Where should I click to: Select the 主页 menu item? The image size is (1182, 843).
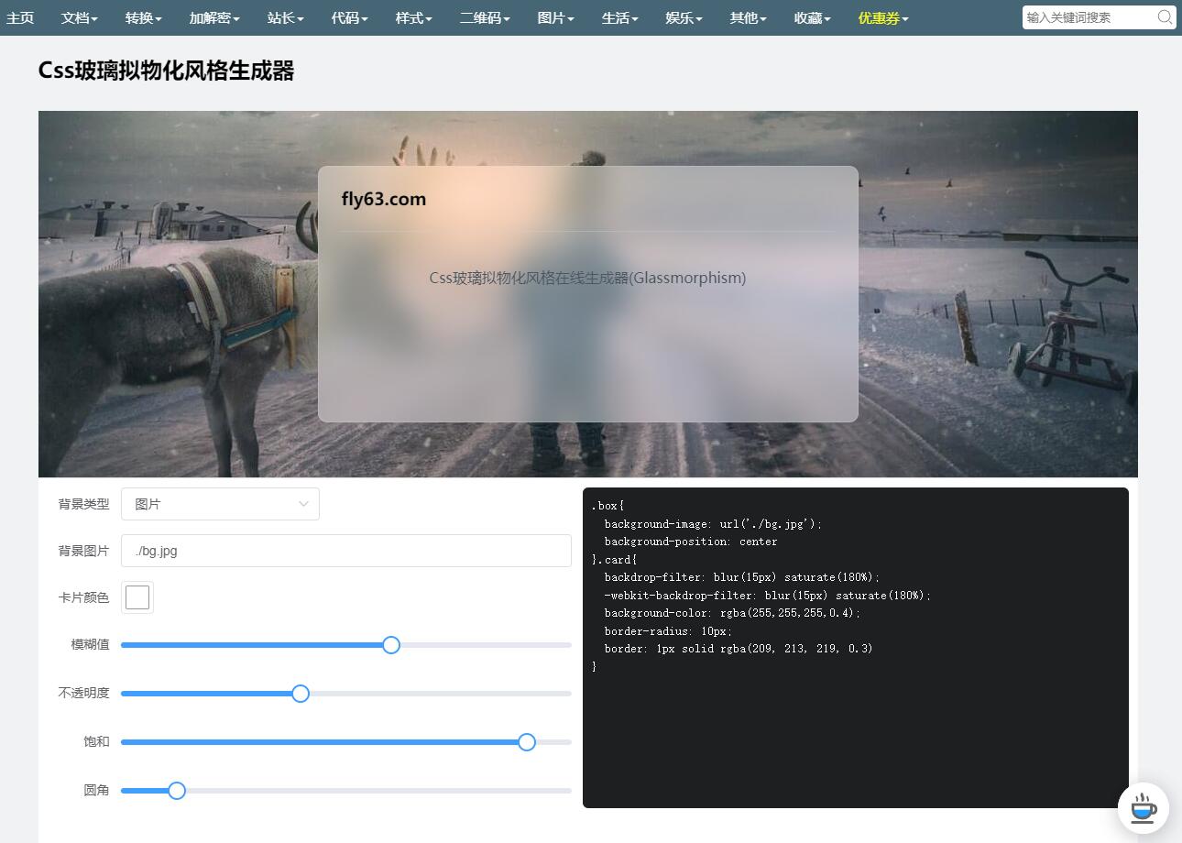click(x=20, y=16)
